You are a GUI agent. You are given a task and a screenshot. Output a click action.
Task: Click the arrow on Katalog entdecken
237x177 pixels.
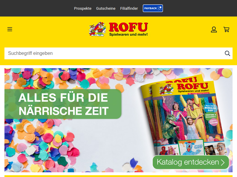pyautogui.click(x=223, y=163)
